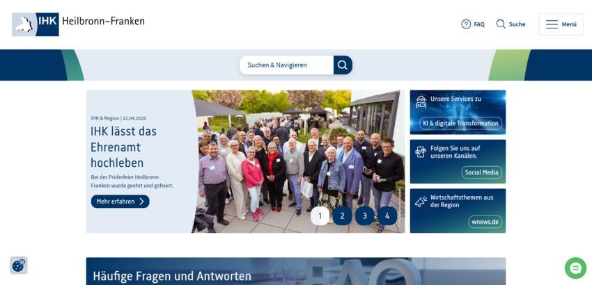This screenshot has width=592, height=285.
Task: Open the green chat bubble widget
Action: 575,268
